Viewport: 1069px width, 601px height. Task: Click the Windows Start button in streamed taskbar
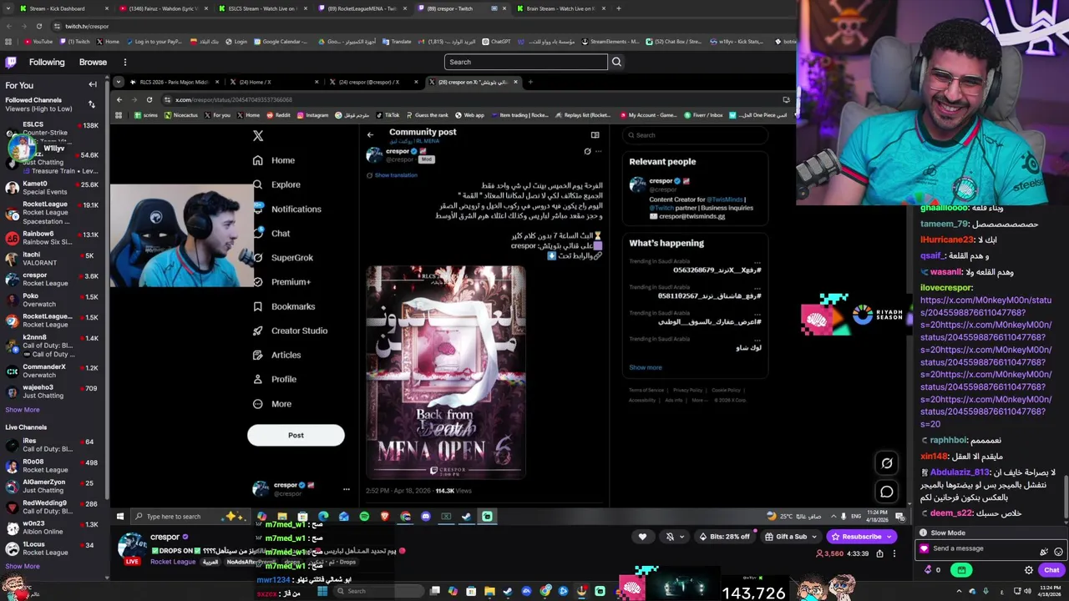click(119, 517)
